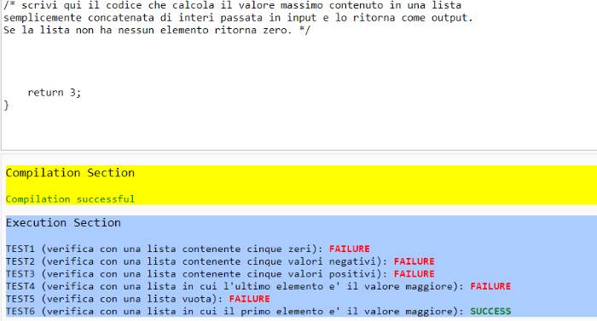Click the TEST3 valori positivi result line
Image resolution: width=597 pixels, height=321 pixels.
220,274
